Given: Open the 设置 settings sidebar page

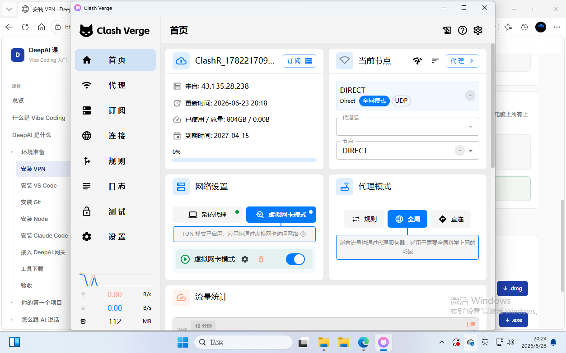Looking at the screenshot, I should coord(115,237).
